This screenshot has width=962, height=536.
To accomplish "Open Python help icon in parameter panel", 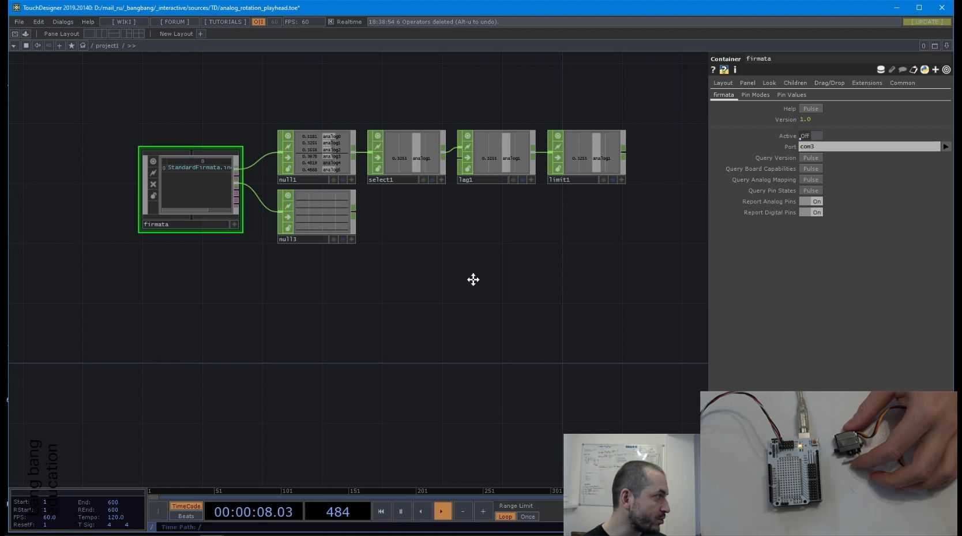I will point(724,70).
